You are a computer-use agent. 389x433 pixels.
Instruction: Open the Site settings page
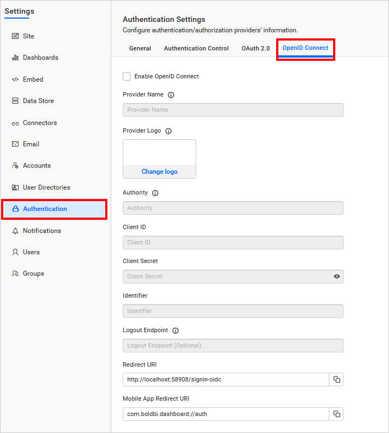(x=28, y=36)
